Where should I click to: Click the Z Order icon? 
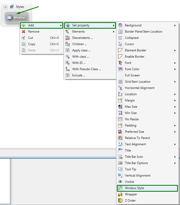pyautogui.click(x=120, y=201)
